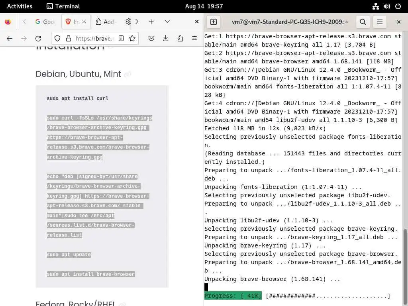Open a new browser tab

click(x=151, y=22)
